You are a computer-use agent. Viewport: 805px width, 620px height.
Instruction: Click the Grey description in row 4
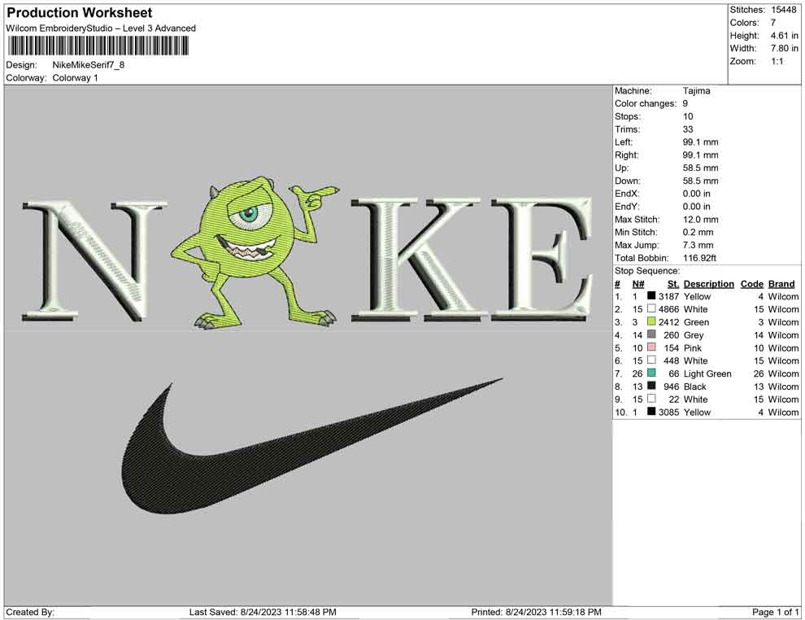(694, 335)
